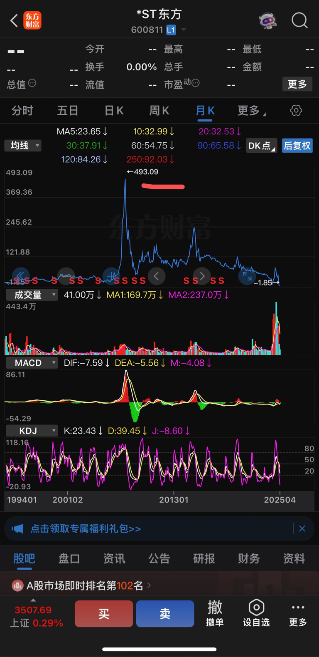
Task: Switch to 周K chart tab
Action: tap(159, 110)
